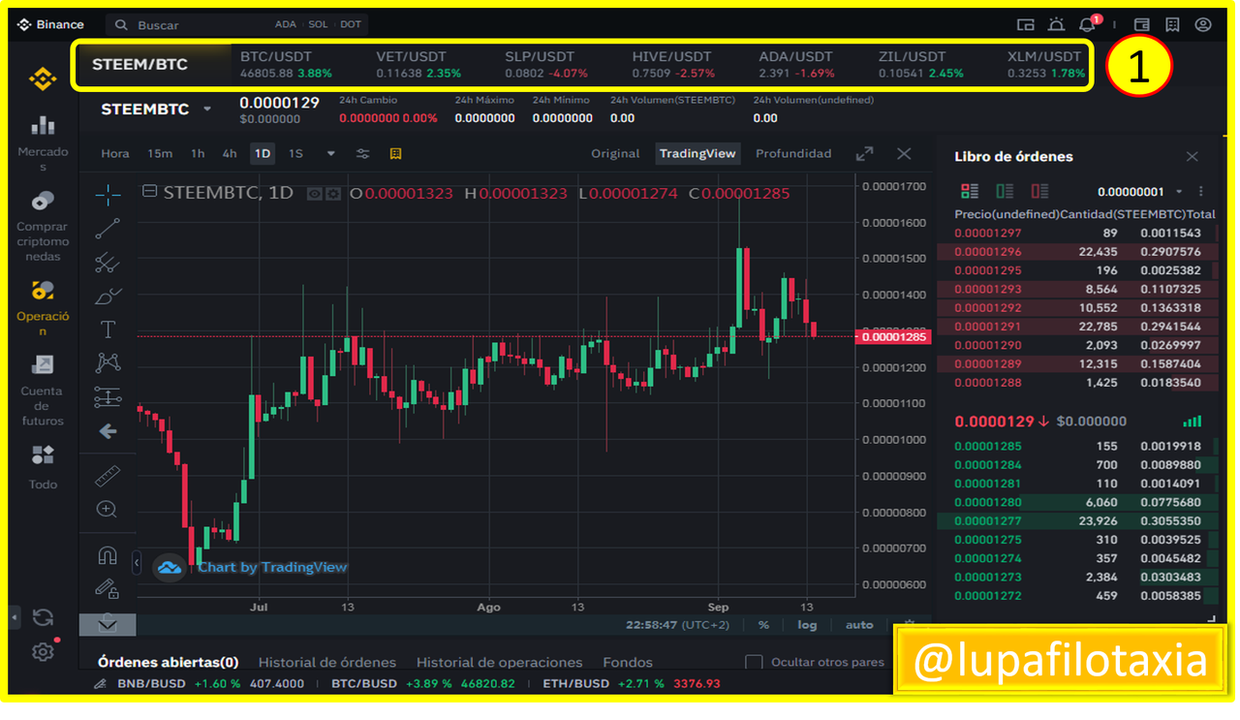Toggle chart series visibility eye icon
The height and width of the screenshot is (720, 1240).
tap(314, 194)
